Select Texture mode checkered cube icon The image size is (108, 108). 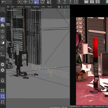tap(3, 25)
